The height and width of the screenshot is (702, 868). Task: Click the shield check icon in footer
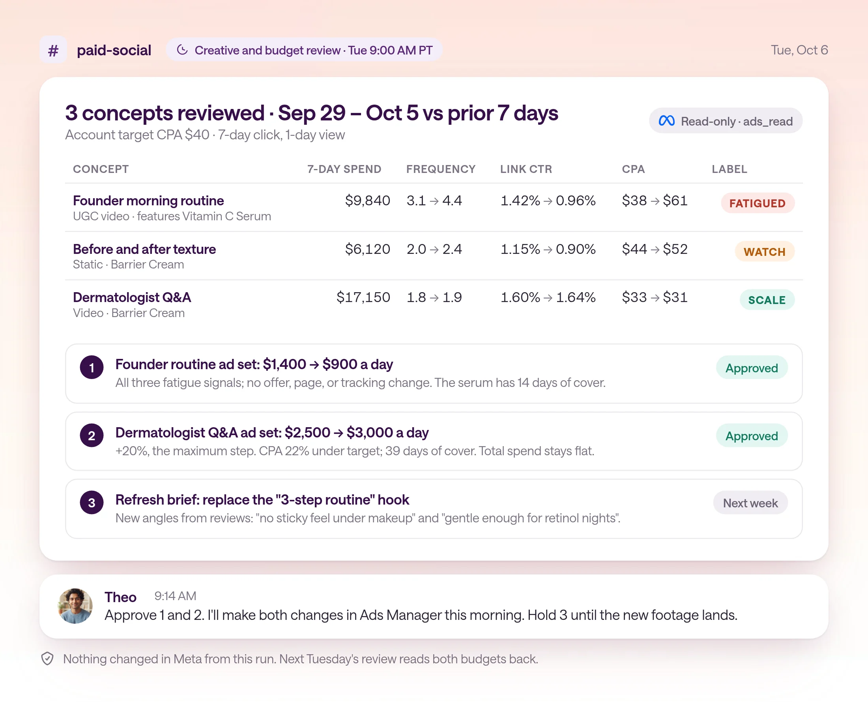(47, 659)
